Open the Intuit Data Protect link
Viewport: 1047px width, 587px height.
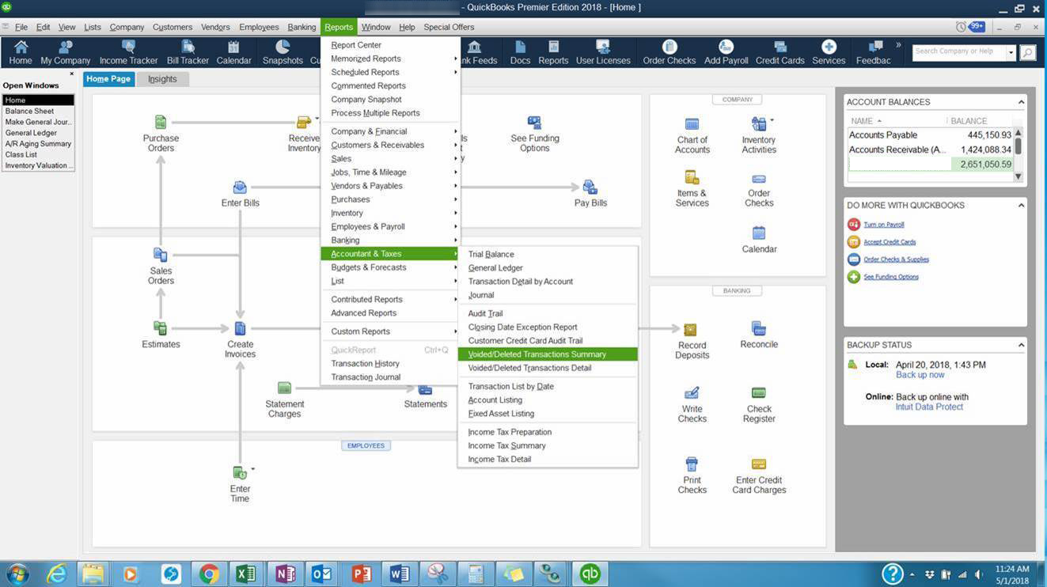[929, 407]
